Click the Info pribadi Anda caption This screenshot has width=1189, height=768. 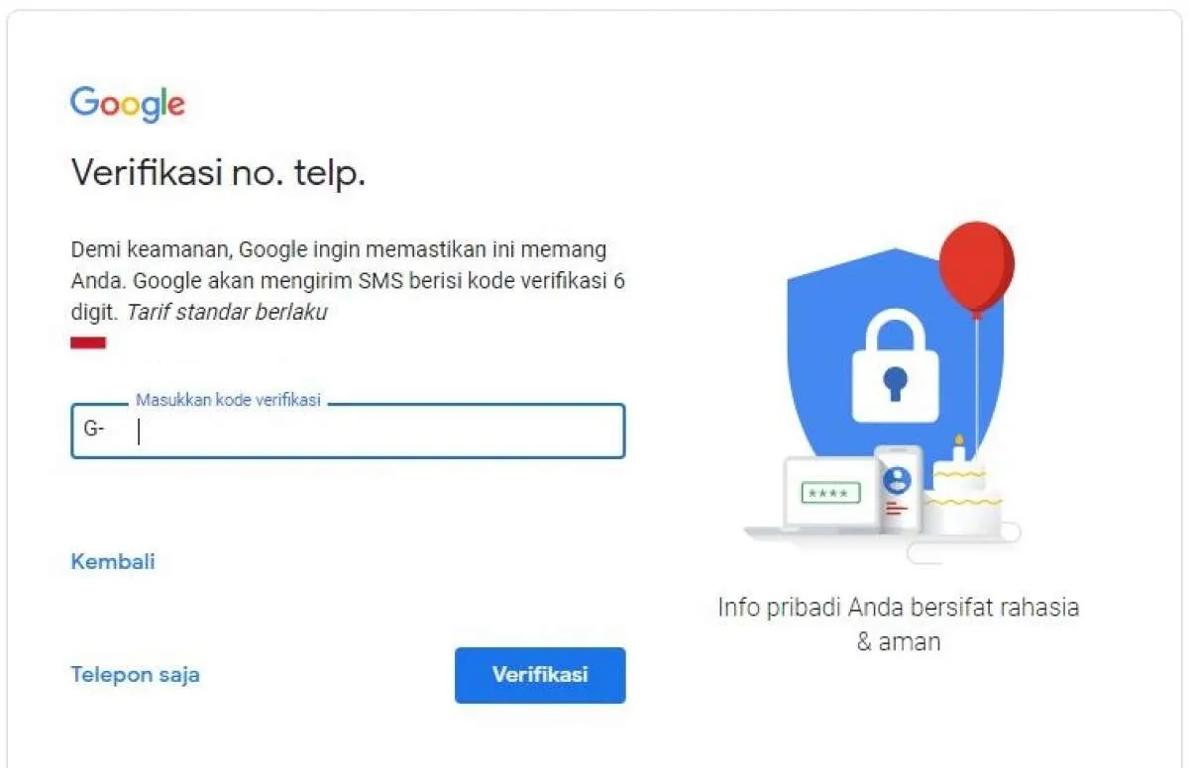click(899, 624)
